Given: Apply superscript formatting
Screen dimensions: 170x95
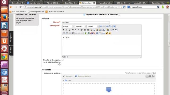Looking at the screenshot, I should click(x=78, y=30).
